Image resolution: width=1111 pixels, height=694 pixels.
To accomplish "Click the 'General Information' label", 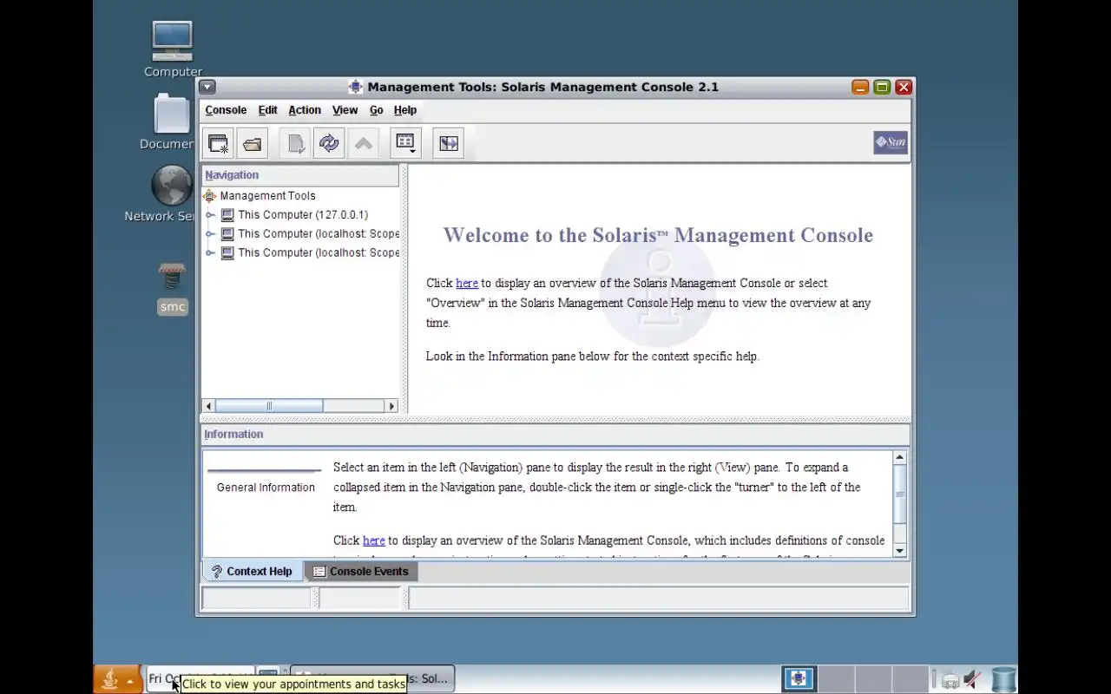I will (266, 488).
